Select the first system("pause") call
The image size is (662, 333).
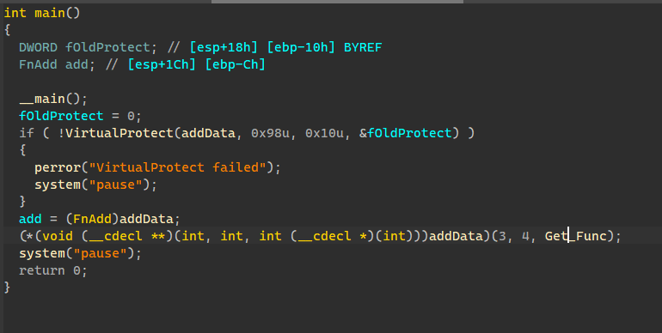[x=95, y=185]
